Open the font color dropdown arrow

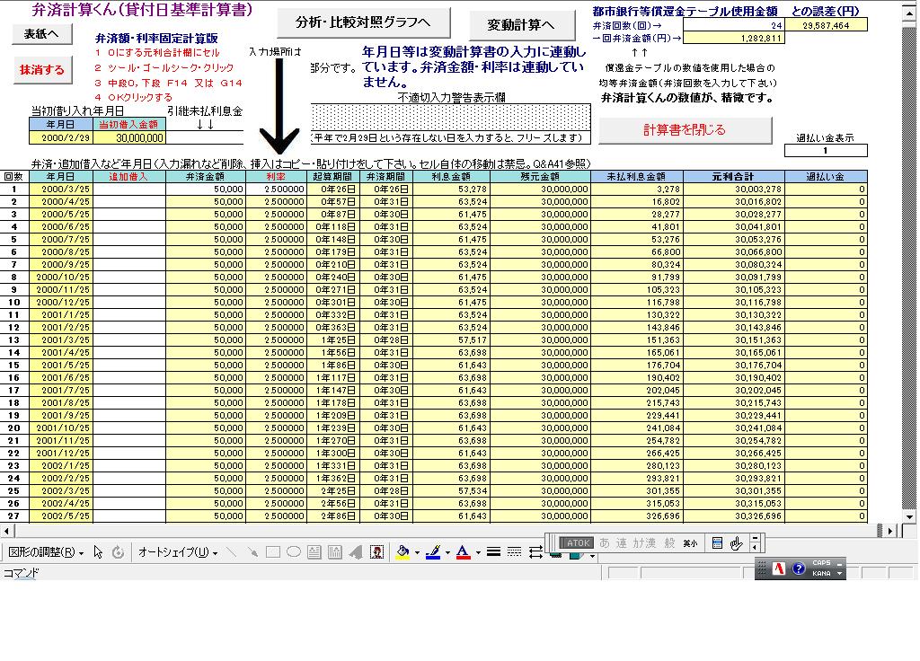[478, 552]
